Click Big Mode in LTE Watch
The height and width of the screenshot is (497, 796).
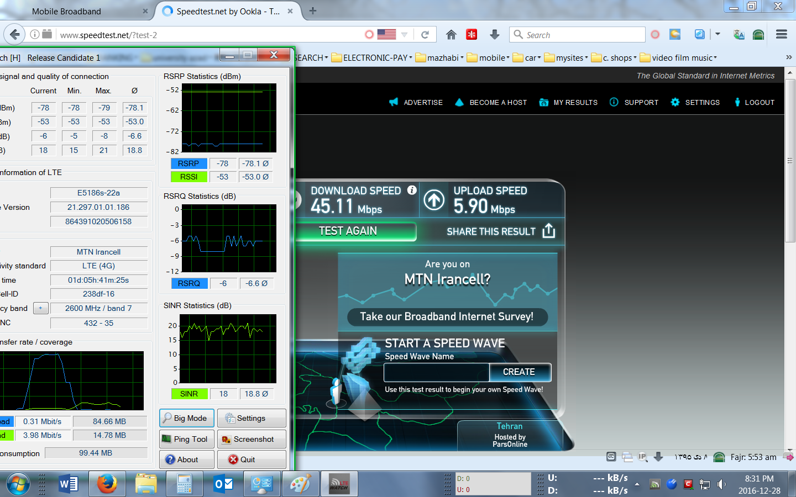coord(187,418)
